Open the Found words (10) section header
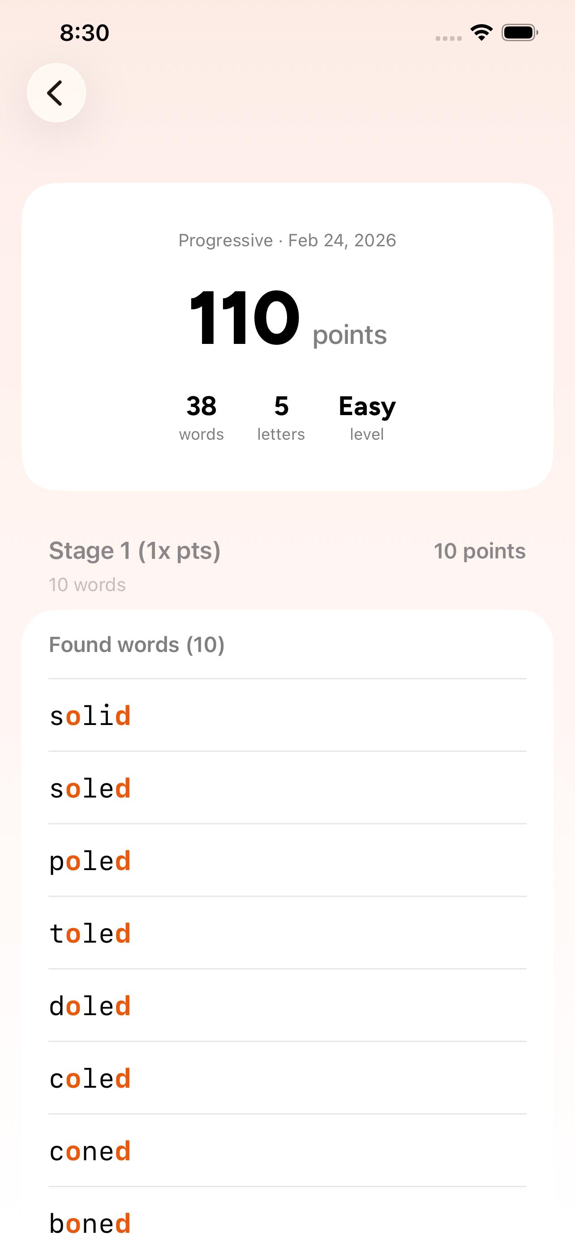Image resolution: width=575 pixels, height=1244 pixels. tap(137, 644)
